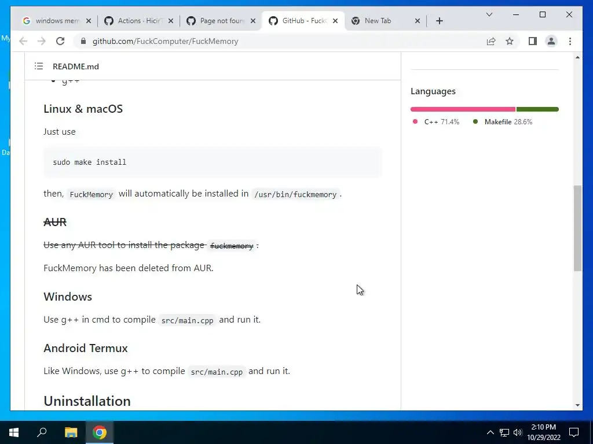
Task: Open File Explorer from the taskbar
Action: coord(71,432)
